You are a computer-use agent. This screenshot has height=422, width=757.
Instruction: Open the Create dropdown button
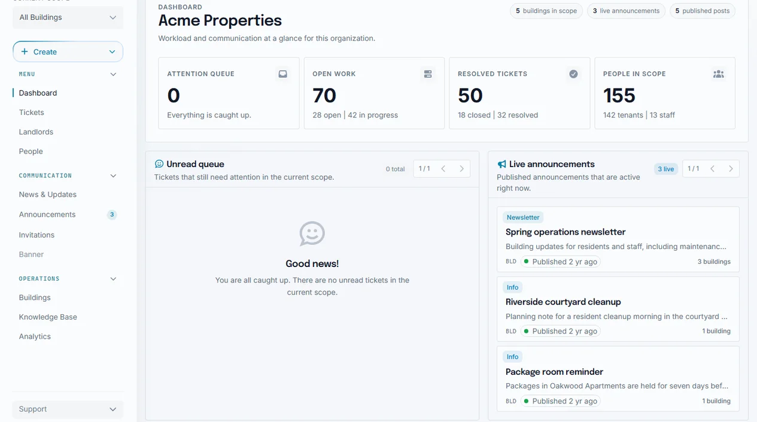68,51
